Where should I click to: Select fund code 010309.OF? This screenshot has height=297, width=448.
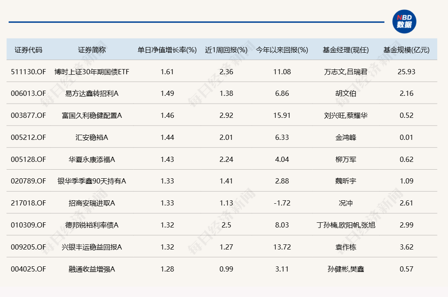[x=28, y=225]
